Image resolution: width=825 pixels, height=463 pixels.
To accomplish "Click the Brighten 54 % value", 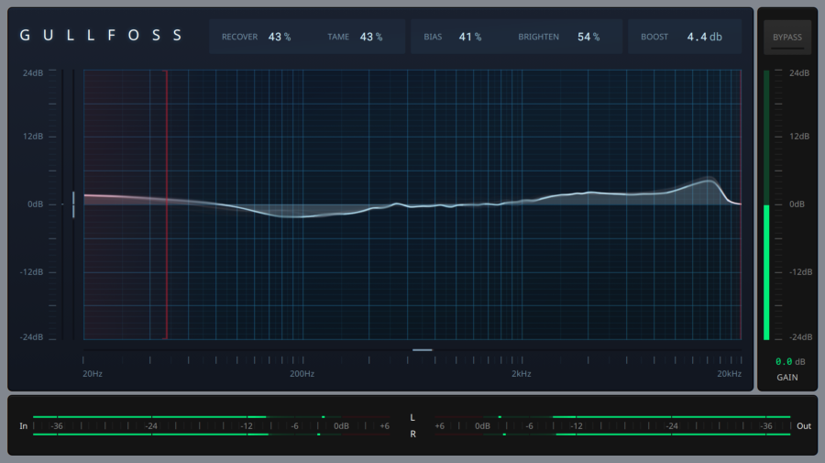I will click(x=588, y=37).
